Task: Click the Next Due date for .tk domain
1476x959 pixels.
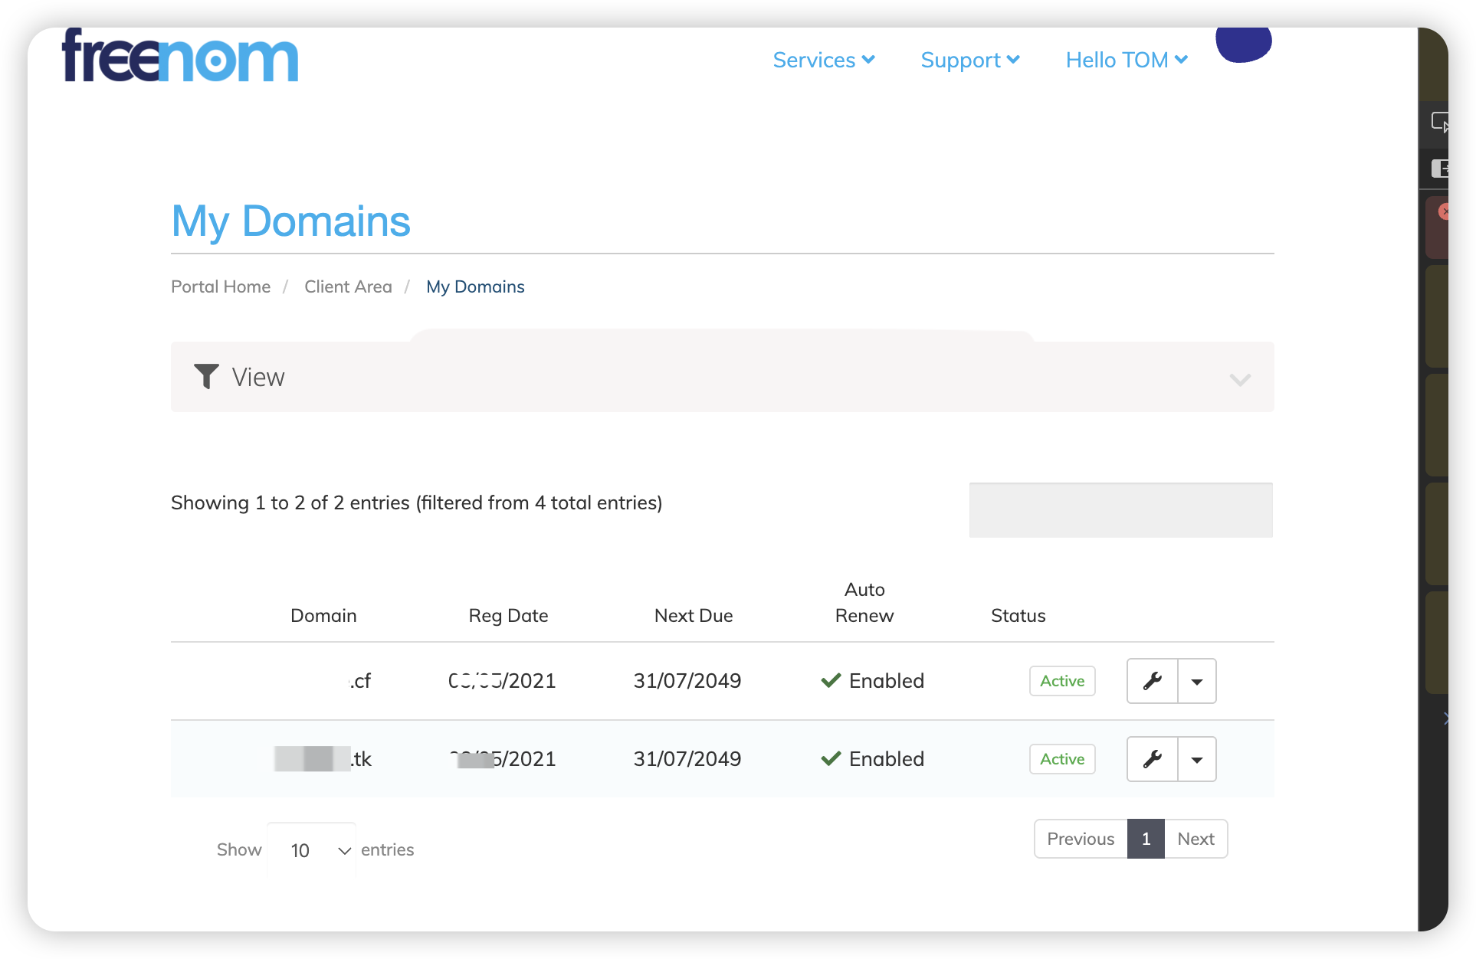Action: coord(687,759)
